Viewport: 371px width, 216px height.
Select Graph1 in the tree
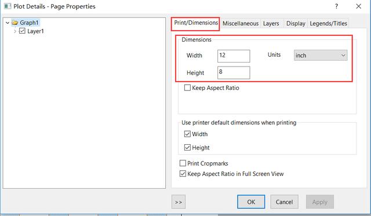(29, 23)
